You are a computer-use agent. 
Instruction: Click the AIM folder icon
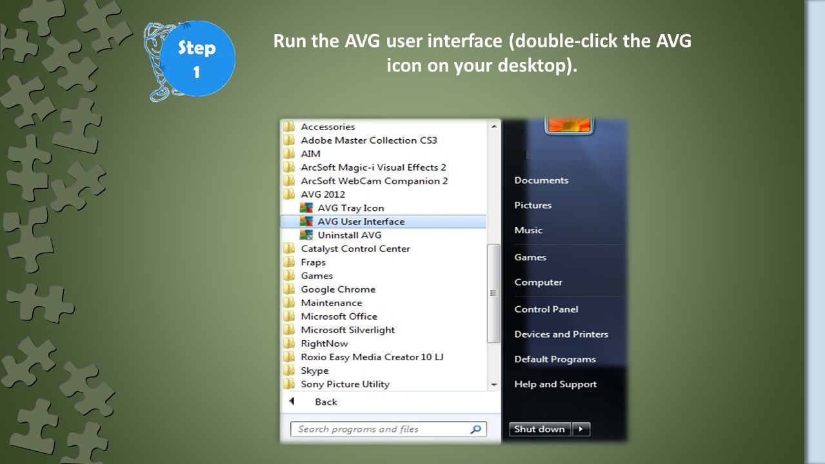click(289, 154)
